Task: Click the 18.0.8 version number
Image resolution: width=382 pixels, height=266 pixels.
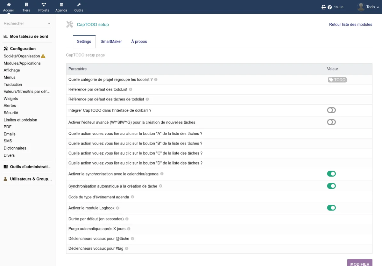Action: click(339, 7)
